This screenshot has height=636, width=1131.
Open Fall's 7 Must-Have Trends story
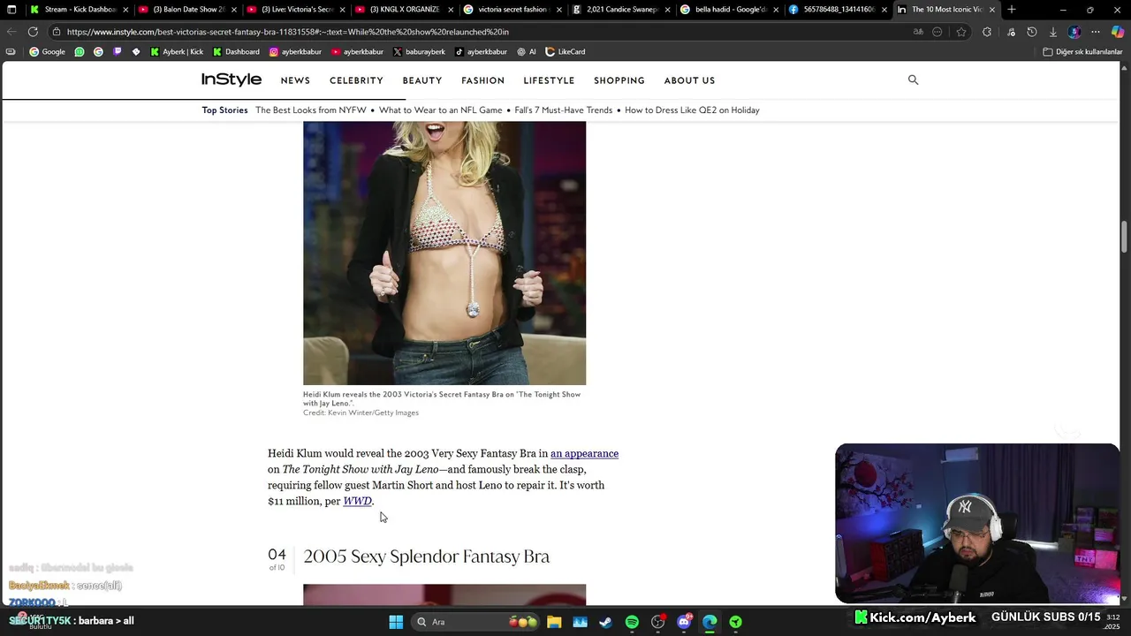tap(564, 110)
